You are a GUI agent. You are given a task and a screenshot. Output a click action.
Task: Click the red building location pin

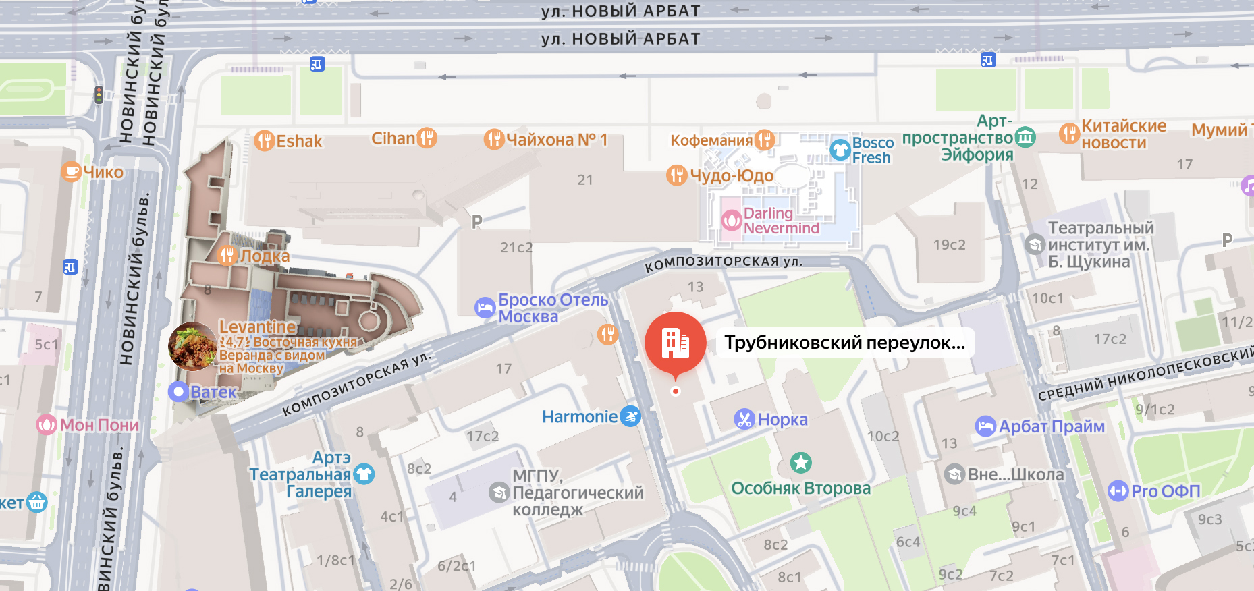[x=675, y=343]
